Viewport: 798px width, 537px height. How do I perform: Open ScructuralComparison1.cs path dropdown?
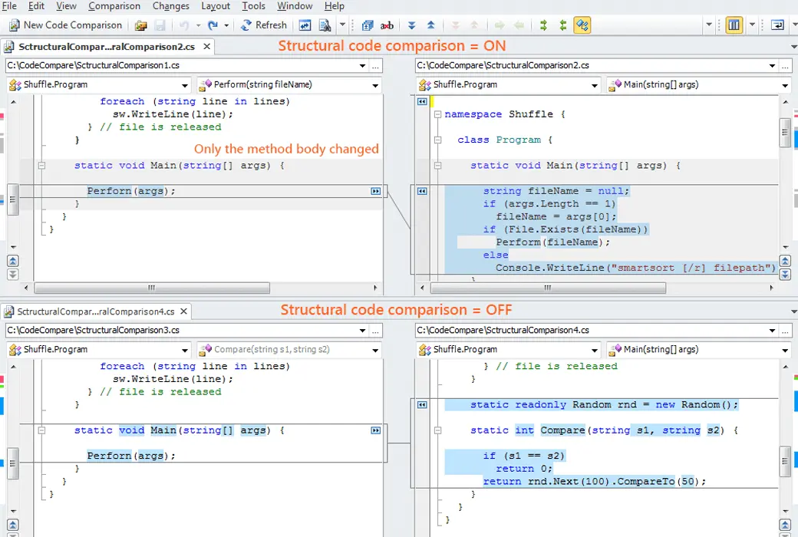pos(362,66)
